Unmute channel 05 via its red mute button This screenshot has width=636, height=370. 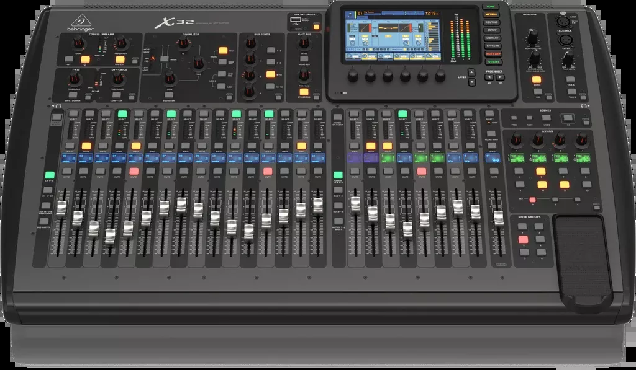[134, 171]
